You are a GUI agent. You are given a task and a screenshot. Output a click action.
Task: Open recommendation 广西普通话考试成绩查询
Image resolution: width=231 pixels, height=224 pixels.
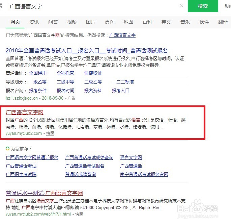tap(89, 157)
